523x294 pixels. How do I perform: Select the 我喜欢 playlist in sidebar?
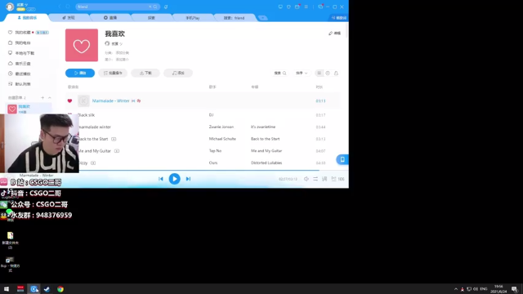point(29,109)
